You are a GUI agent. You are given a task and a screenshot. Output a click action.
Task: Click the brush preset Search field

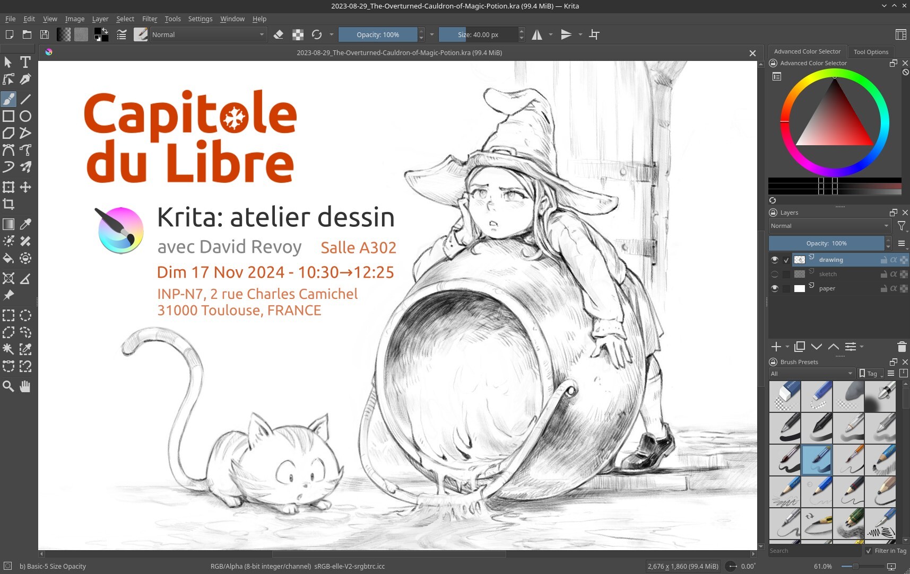coord(815,551)
